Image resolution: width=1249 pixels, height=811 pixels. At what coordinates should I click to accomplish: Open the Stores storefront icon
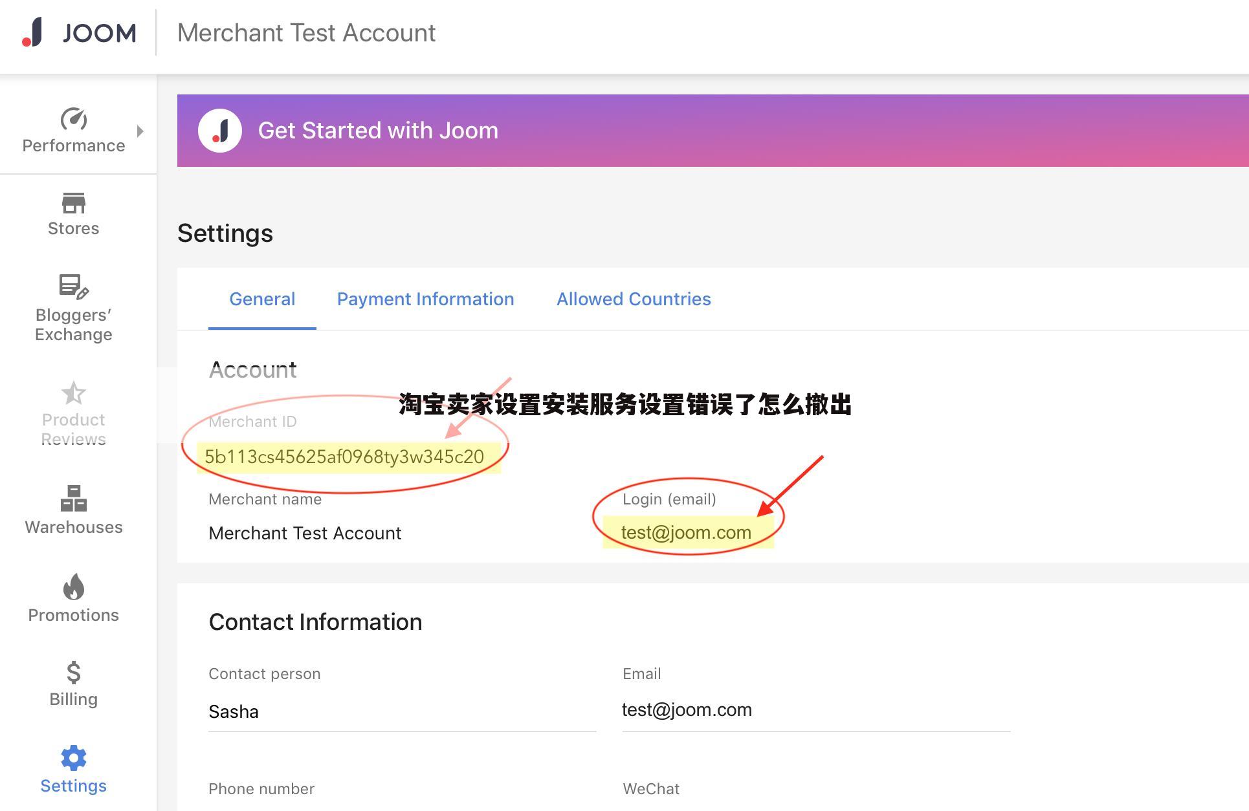[74, 203]
